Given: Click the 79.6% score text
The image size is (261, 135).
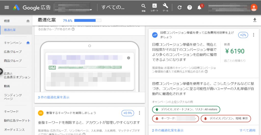Looking at the screenshot, I should [68, 21].
